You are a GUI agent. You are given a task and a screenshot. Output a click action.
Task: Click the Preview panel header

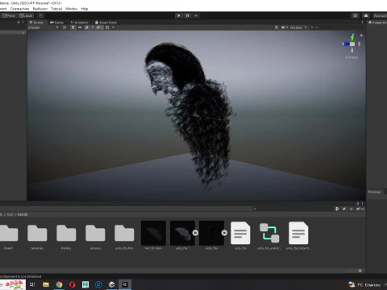click(374, 192)
